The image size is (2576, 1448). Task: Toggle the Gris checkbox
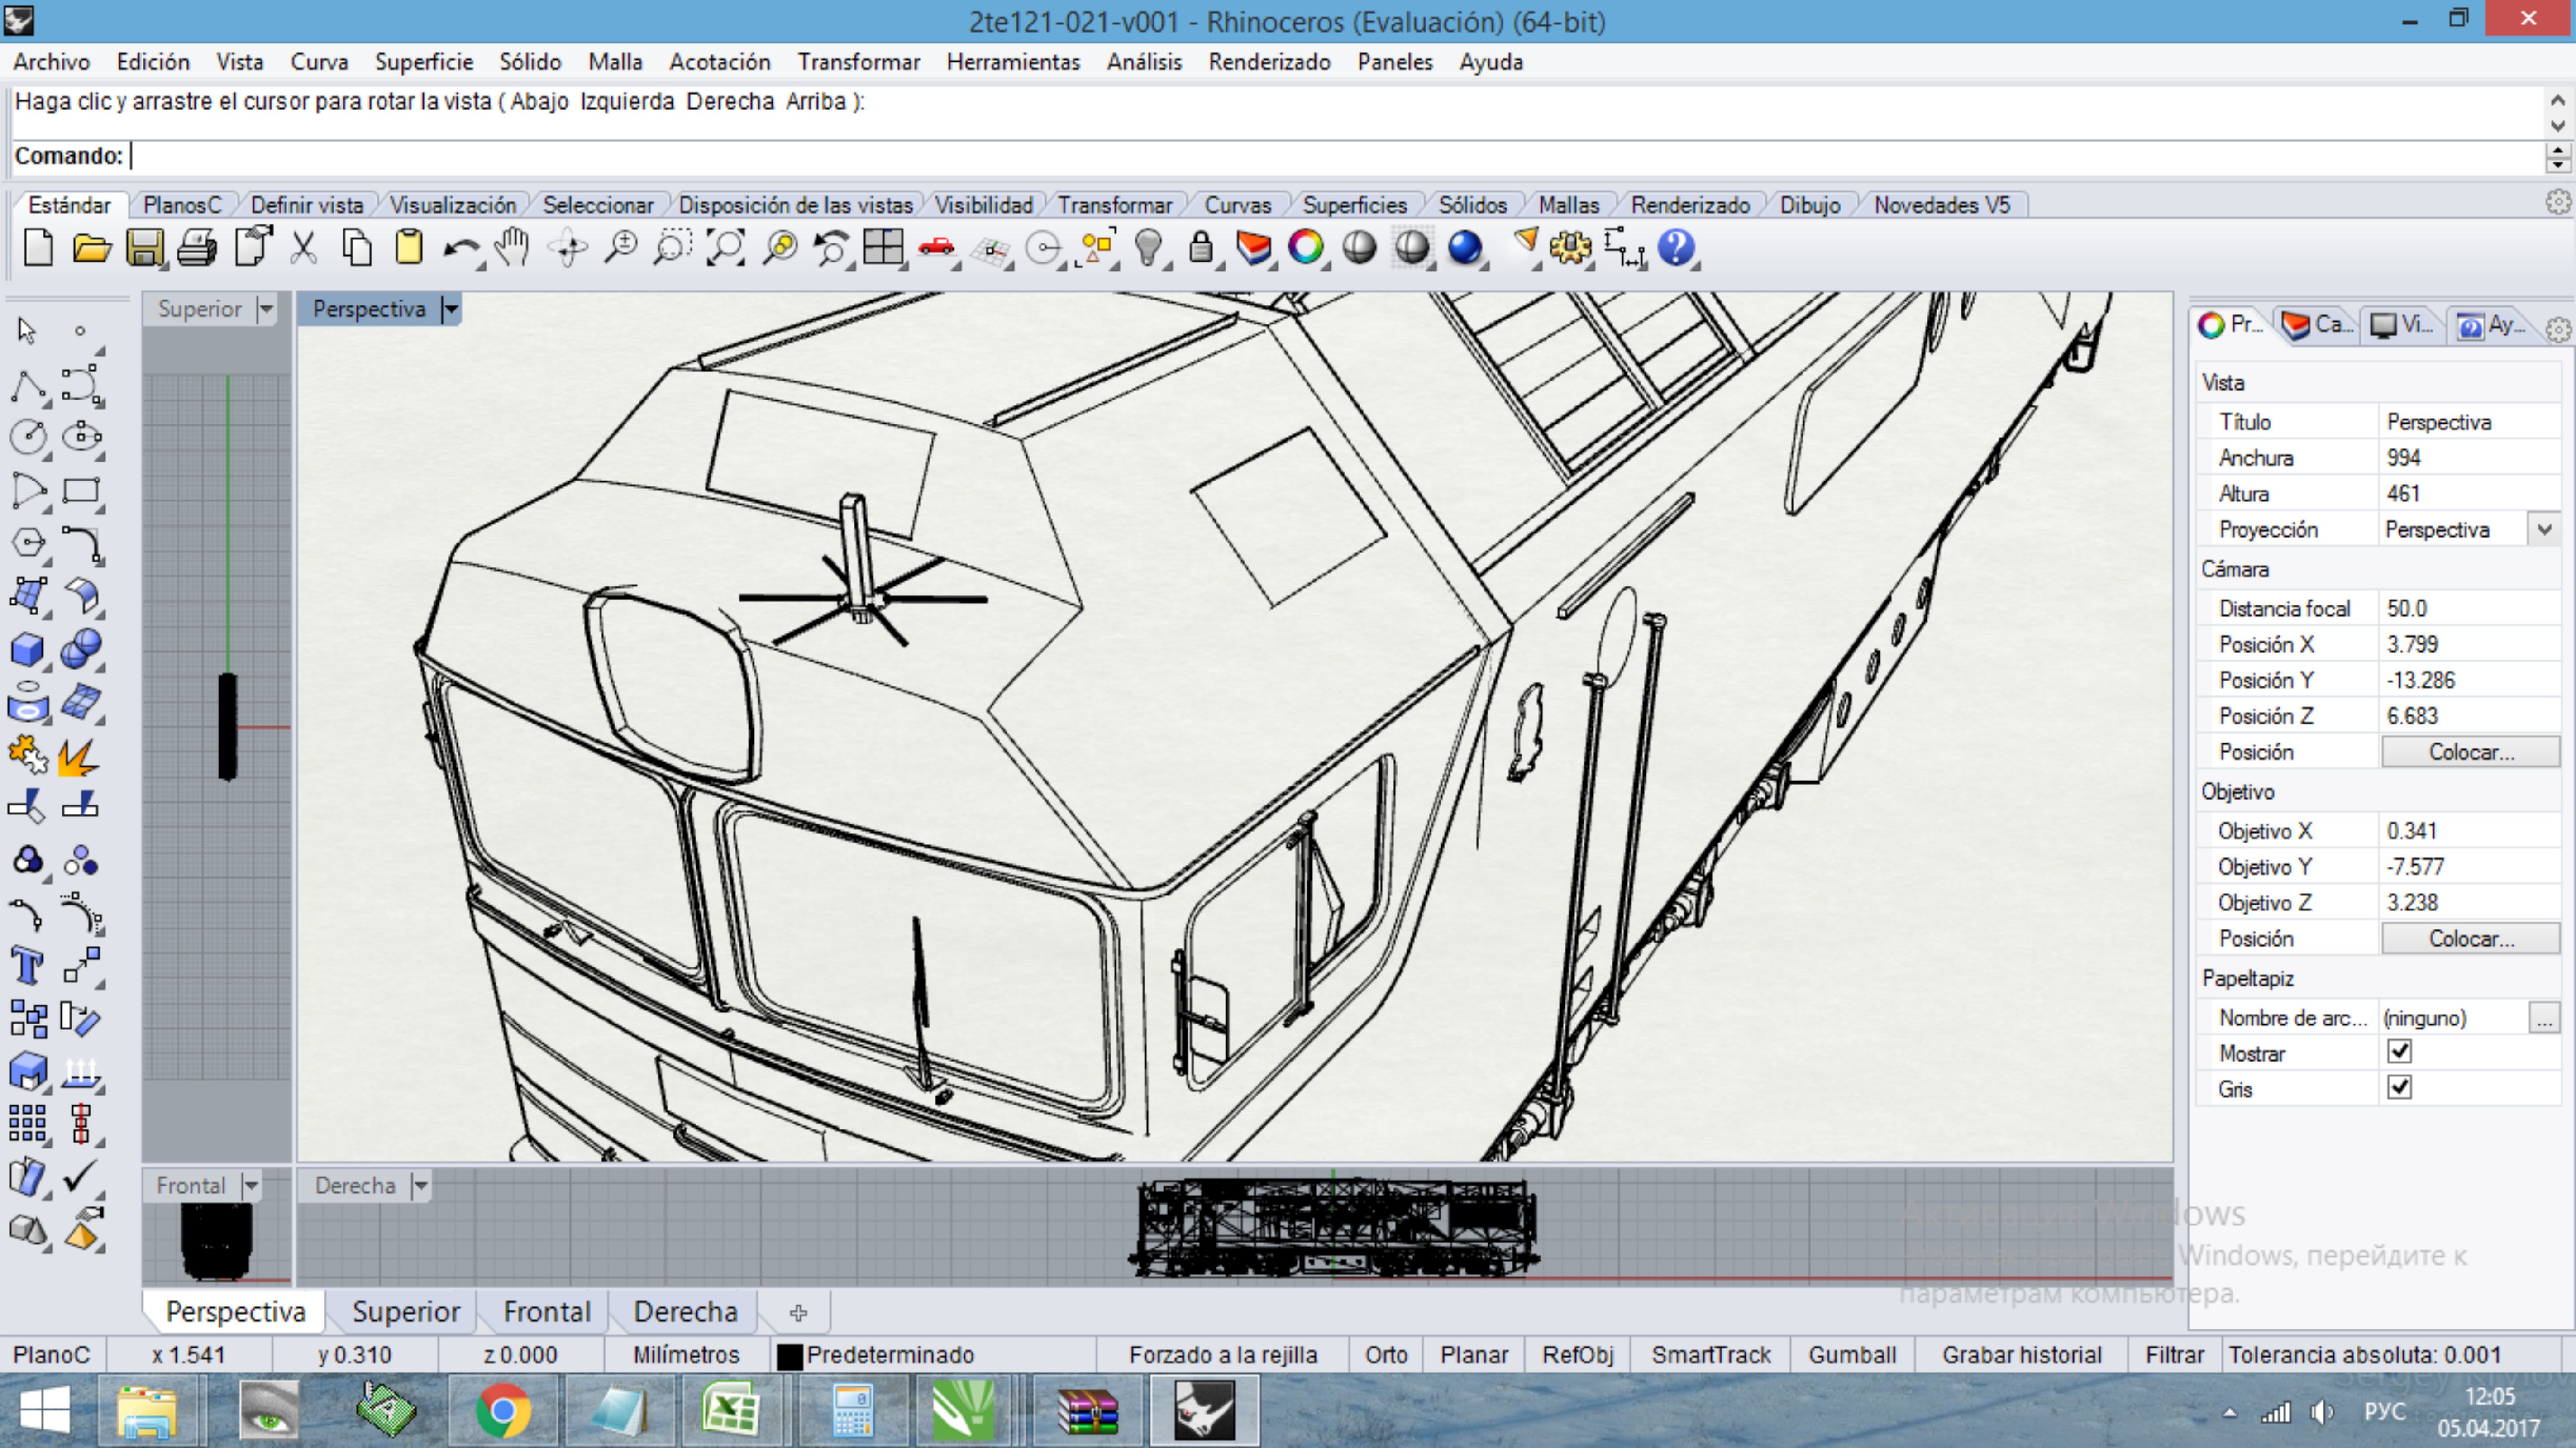pyautogui.click(x=2399, y=1088)
